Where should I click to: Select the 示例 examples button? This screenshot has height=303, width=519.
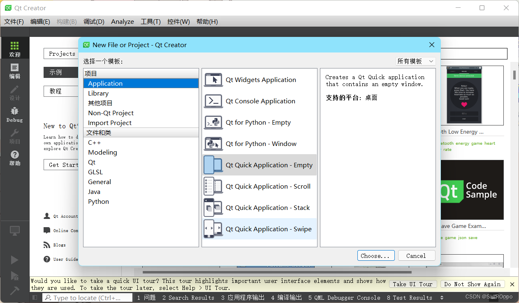[x=61, y=72]
